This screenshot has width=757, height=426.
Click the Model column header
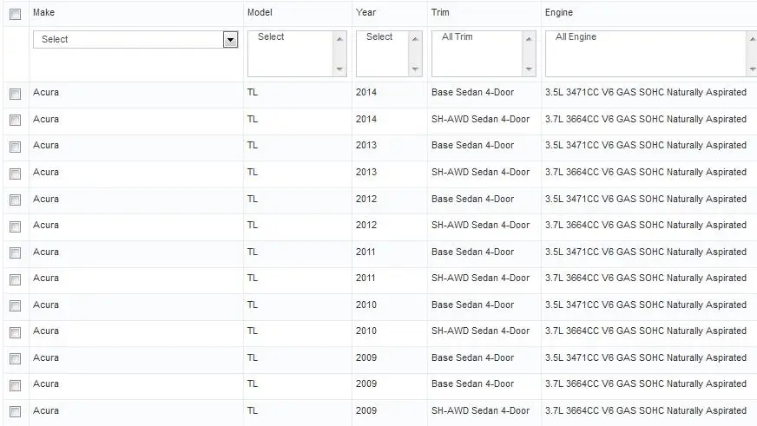260,12
